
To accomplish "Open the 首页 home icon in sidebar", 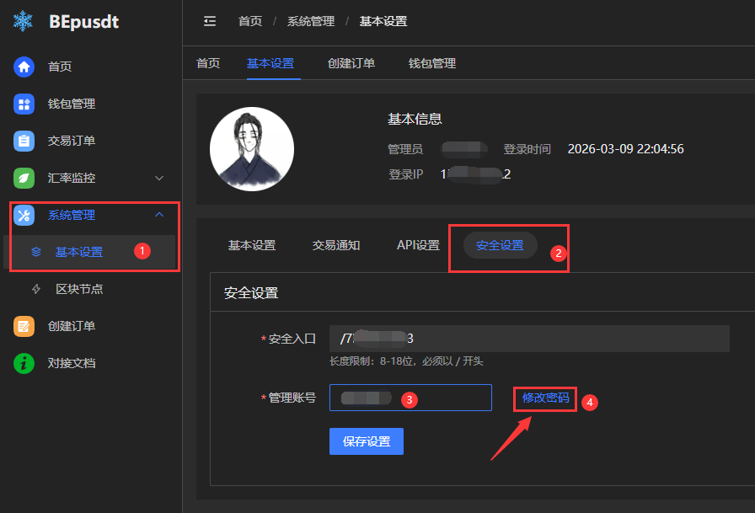I will [24, 66].
